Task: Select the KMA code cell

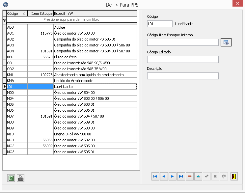Action: (x=17, y=81)
